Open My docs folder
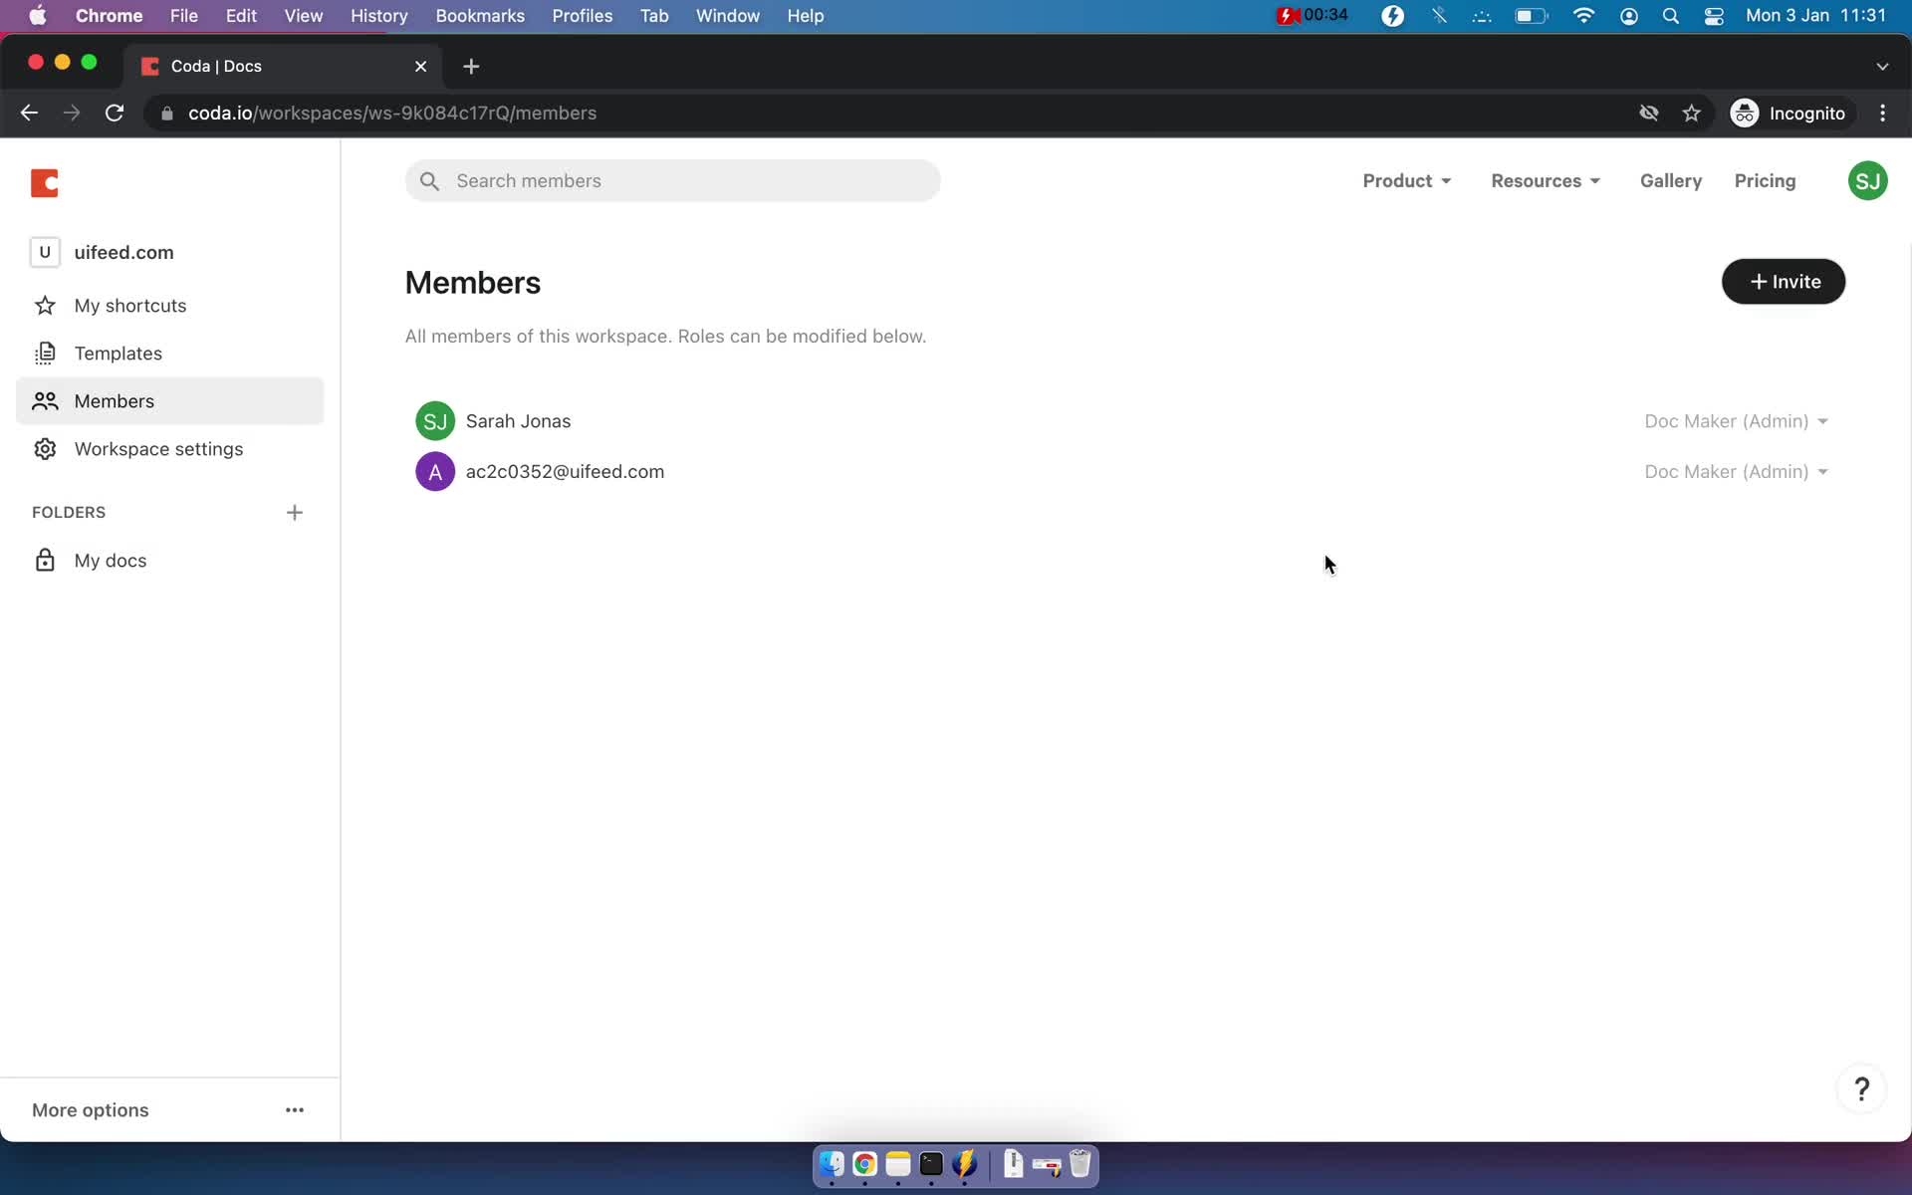The height and width of the screenshot is (1195, 1912). coord(111,561)
